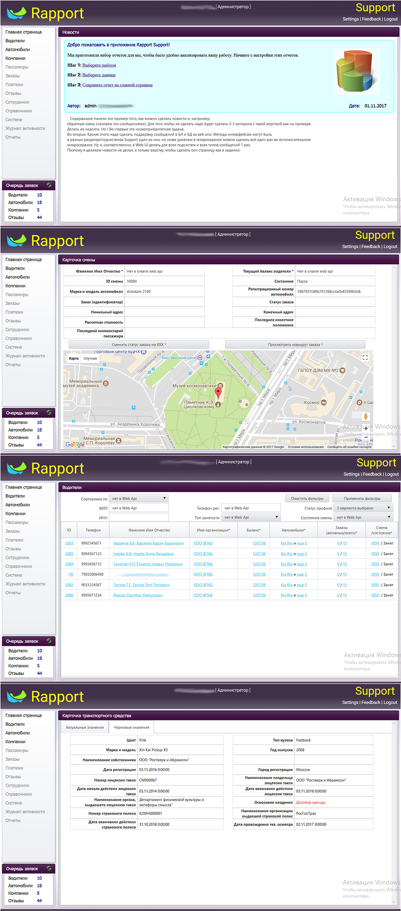The height and width of the screenshot is (911, 401).
Task: Click Logout in the Водители page header
Action: (392, 474)
